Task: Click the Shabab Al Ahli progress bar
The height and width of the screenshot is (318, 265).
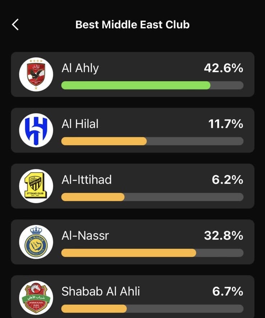Action: [152, 309]
